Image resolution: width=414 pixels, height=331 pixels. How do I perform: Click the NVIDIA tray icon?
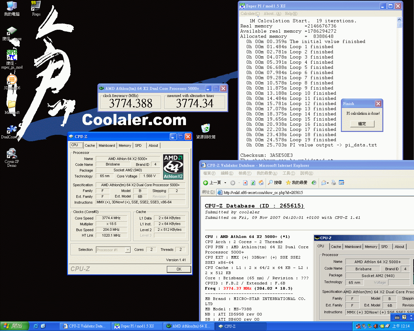(382, 326)
